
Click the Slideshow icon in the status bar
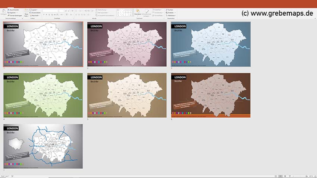click(290, 176)
